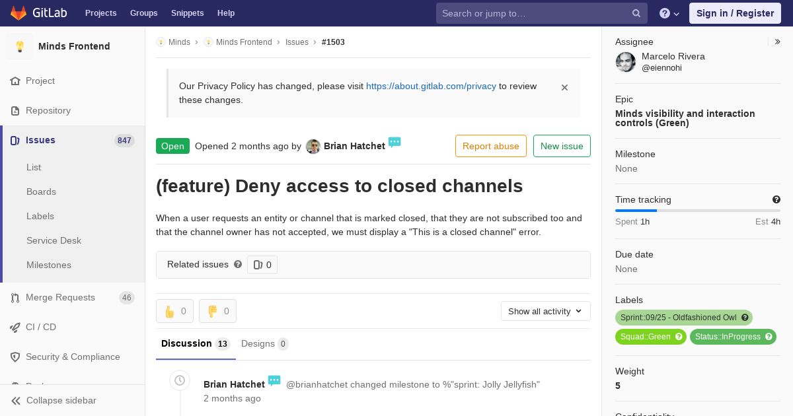
Task: Click Brian Hatchet's author avatar in header
Action: pyautogui.click(x=313, y=147)
